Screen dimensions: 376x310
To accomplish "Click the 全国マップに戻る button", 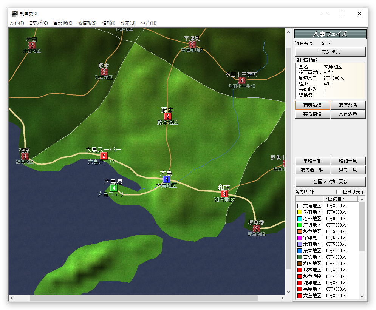I will point(330,182).
